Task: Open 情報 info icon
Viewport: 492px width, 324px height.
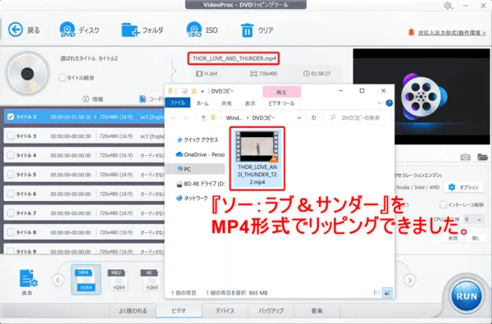Action: 85,99
